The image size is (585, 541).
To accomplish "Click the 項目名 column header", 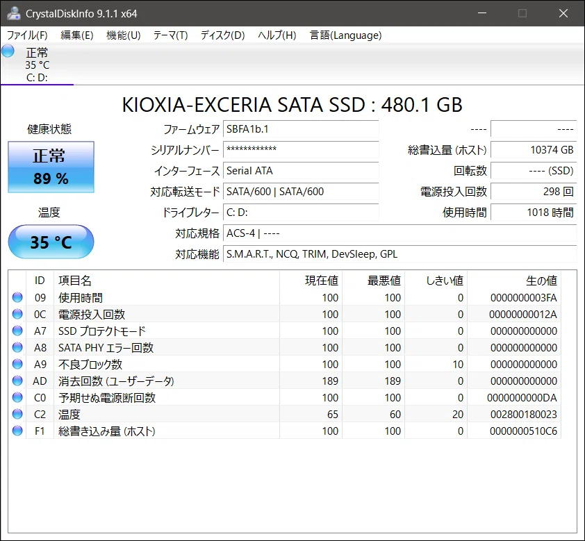I will [167, 281].
